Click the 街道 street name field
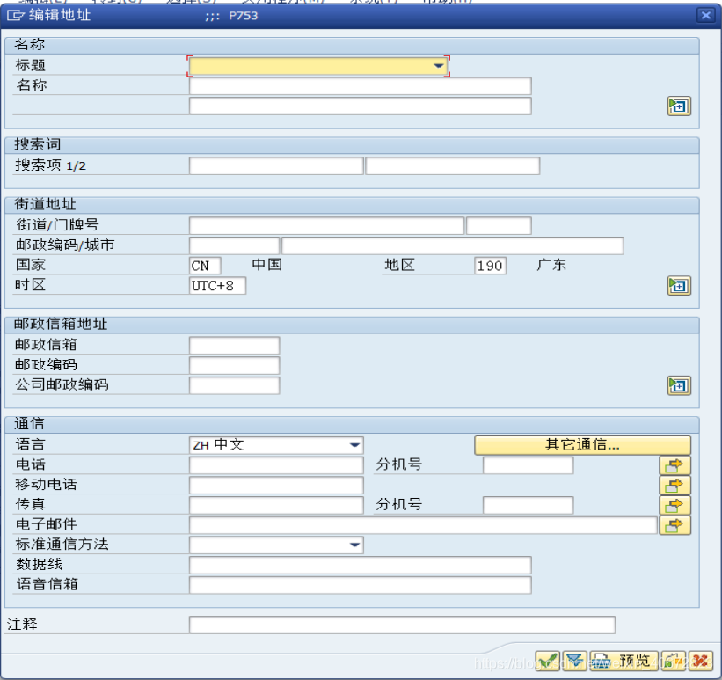This screenshot has height=680, width=722. (x=326, y=226)
